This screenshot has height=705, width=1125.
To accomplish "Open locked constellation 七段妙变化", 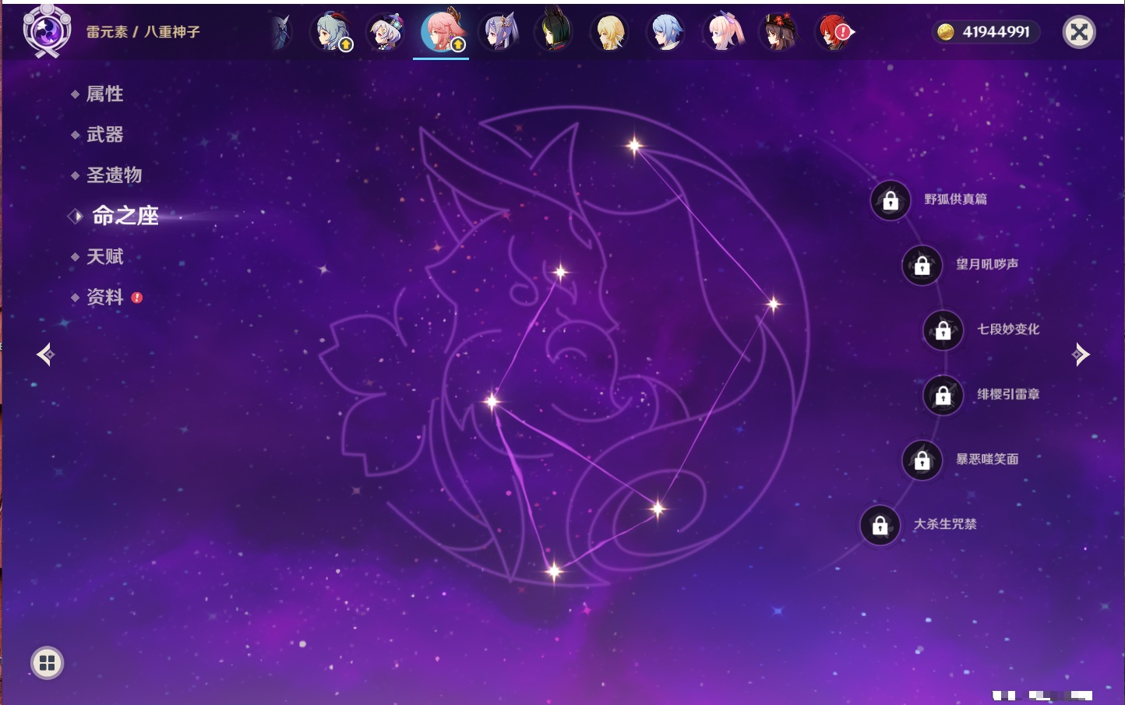I will pyautogui.click(x=943, y=330).
